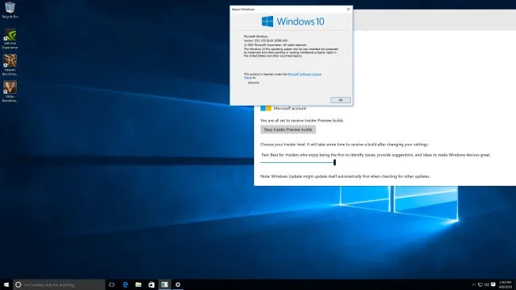Click the Cortana search box
The image size is (516, 290).
(x=60, y=284)
